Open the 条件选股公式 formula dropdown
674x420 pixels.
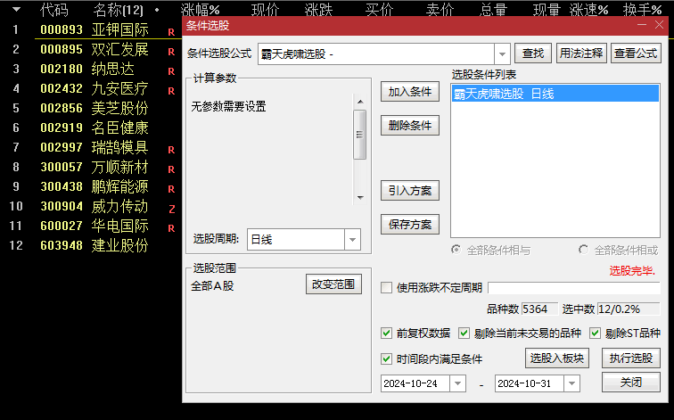pos(502,54)
